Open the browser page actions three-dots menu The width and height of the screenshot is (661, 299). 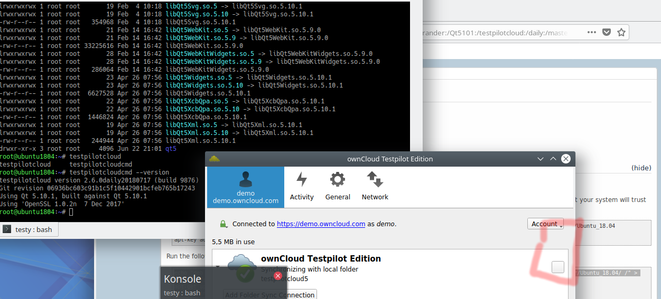coord(592,32)
